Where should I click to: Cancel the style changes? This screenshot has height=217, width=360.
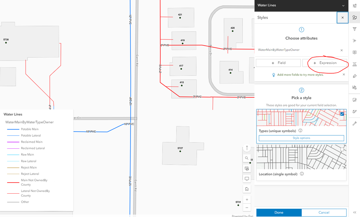(324, 212)
